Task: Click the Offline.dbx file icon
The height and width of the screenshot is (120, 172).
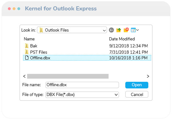Action: click(27, 58)
